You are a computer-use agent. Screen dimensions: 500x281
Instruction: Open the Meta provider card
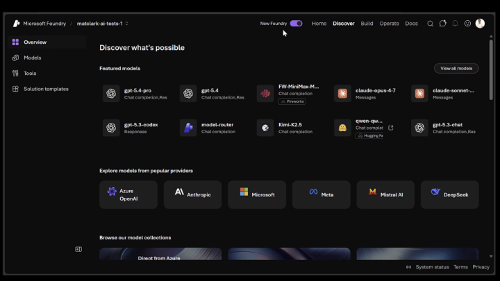321,195
